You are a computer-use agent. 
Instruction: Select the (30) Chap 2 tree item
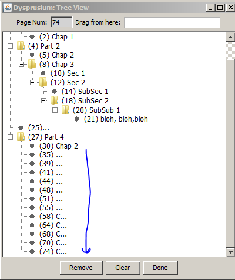click(59, 146)
